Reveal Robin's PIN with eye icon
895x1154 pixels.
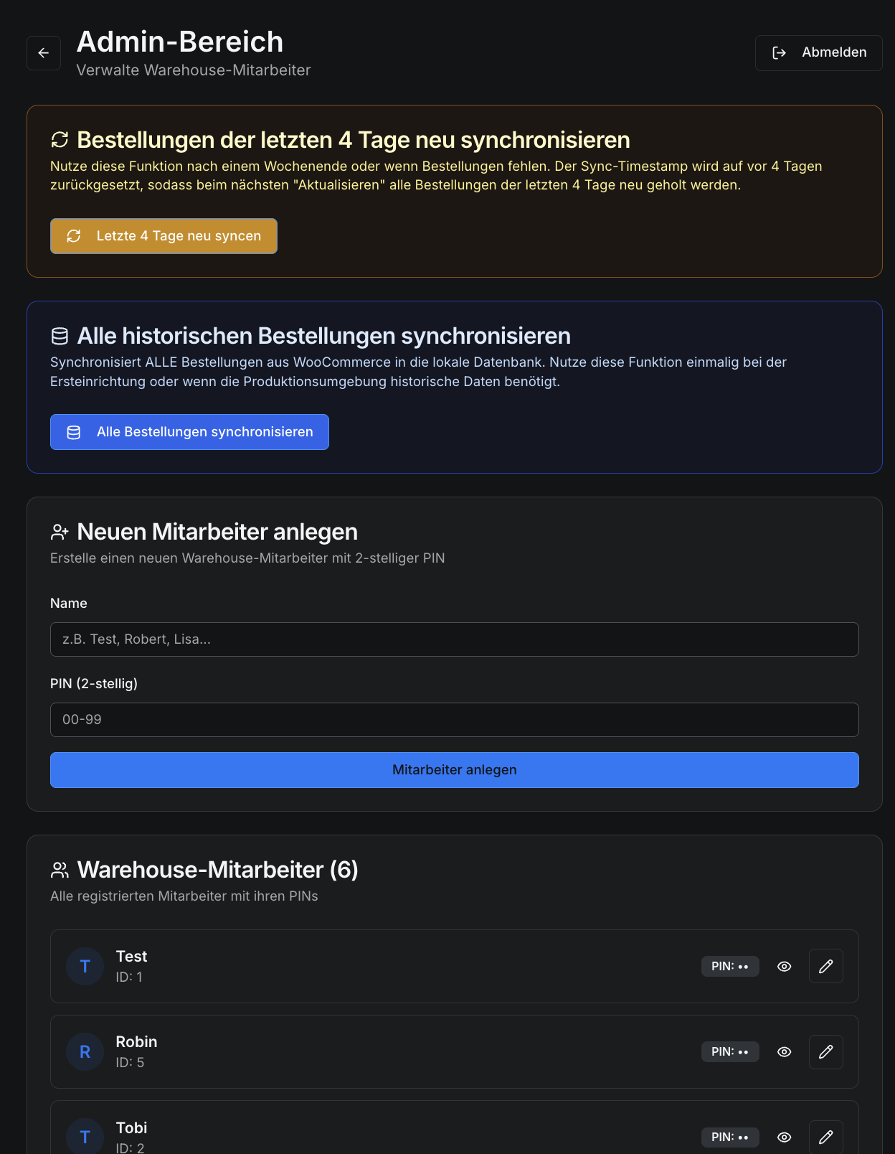pos(785,1052)
